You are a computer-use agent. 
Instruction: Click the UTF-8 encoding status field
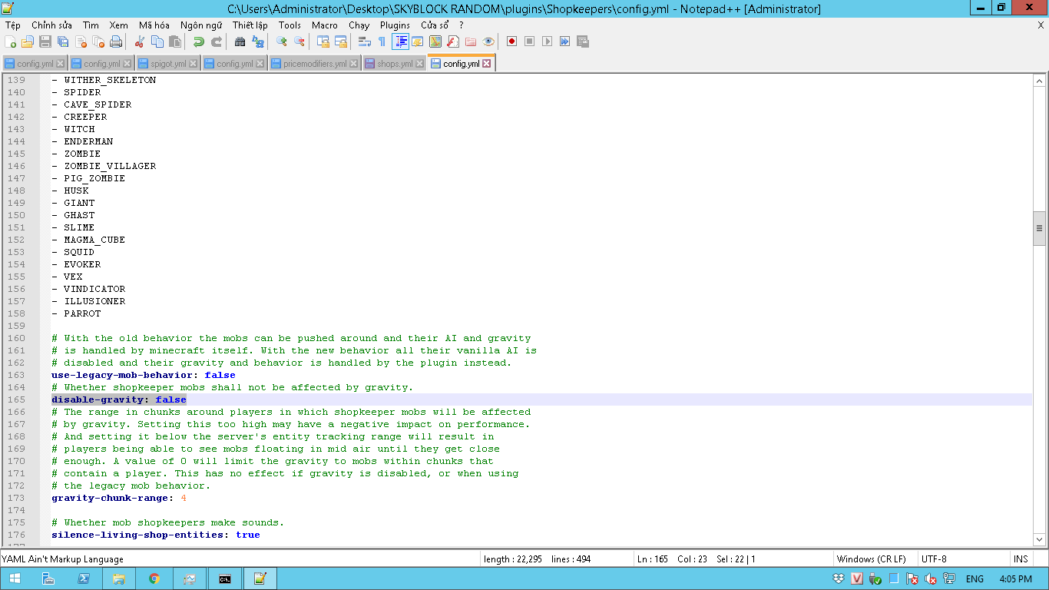point(934,559)
